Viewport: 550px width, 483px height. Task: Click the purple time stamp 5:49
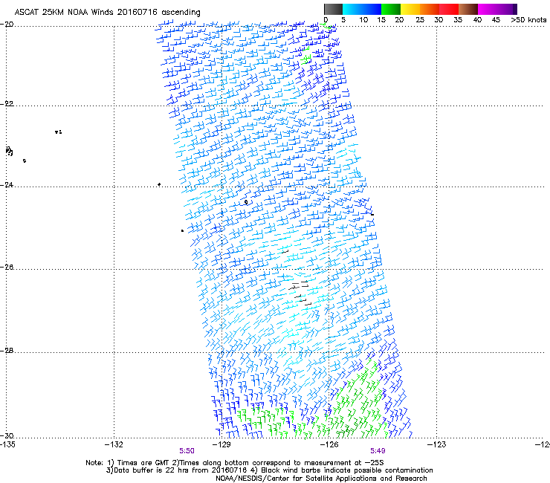pyautogui.click(x=378, y=451)
